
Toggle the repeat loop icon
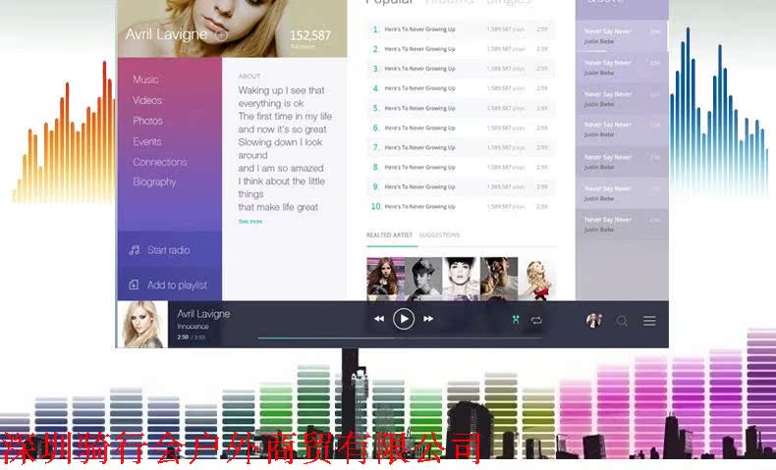click(536, 320)
